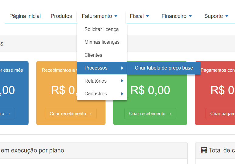Click Criar tabela de preço base
Viewport: 235px width, 164px height.
[x=164, y=68]
